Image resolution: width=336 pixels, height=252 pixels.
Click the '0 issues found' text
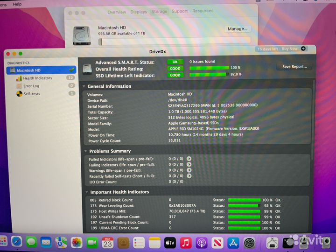[202, 62]
